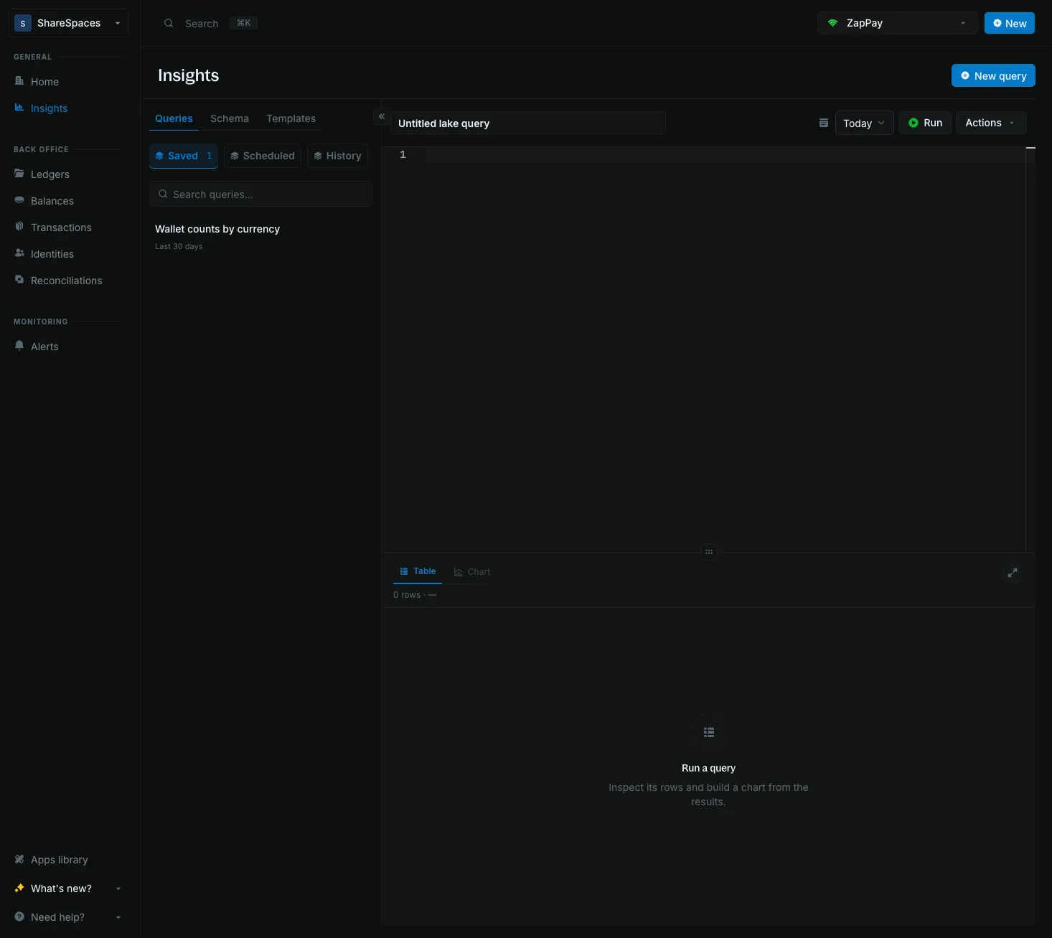The height and width of the screenshot is (938, 1052).
Task: Collapse the queries side panel
Action: 382,116
